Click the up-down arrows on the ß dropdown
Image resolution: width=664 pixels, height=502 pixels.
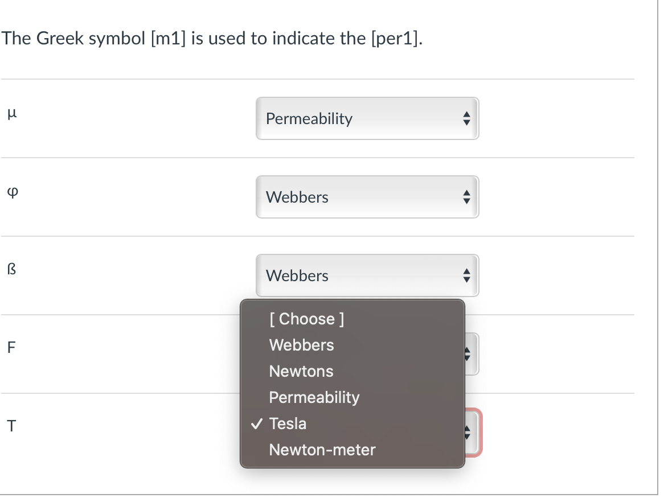pos(466,275)
